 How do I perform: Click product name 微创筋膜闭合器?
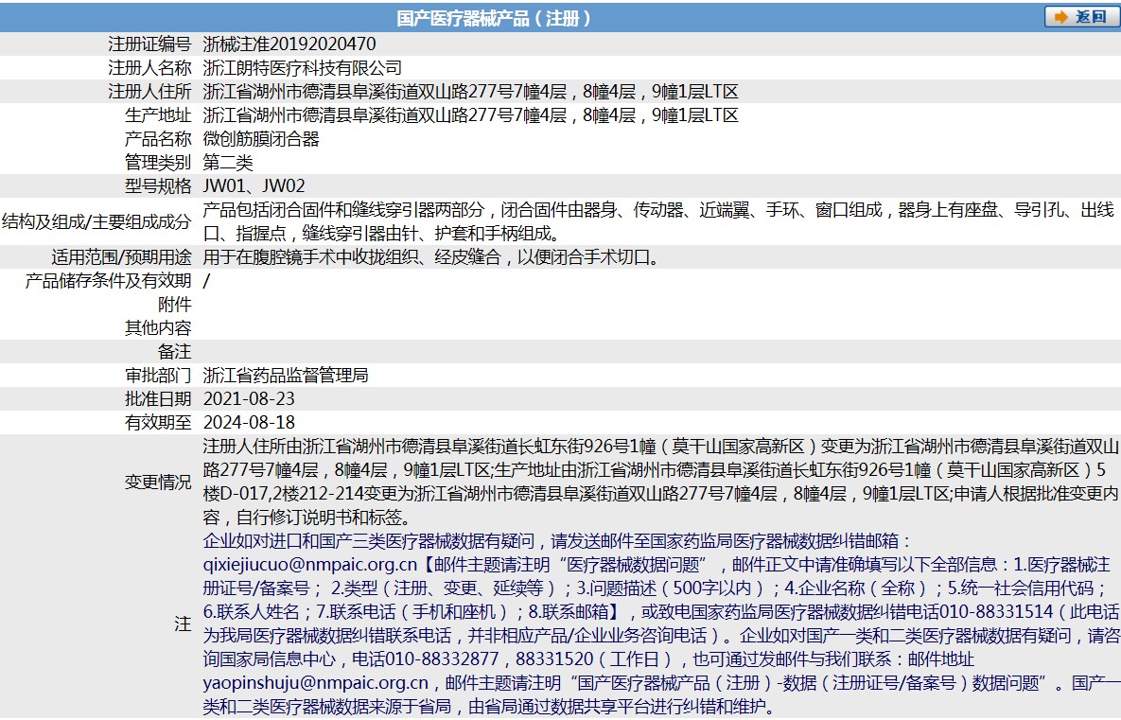261,139
